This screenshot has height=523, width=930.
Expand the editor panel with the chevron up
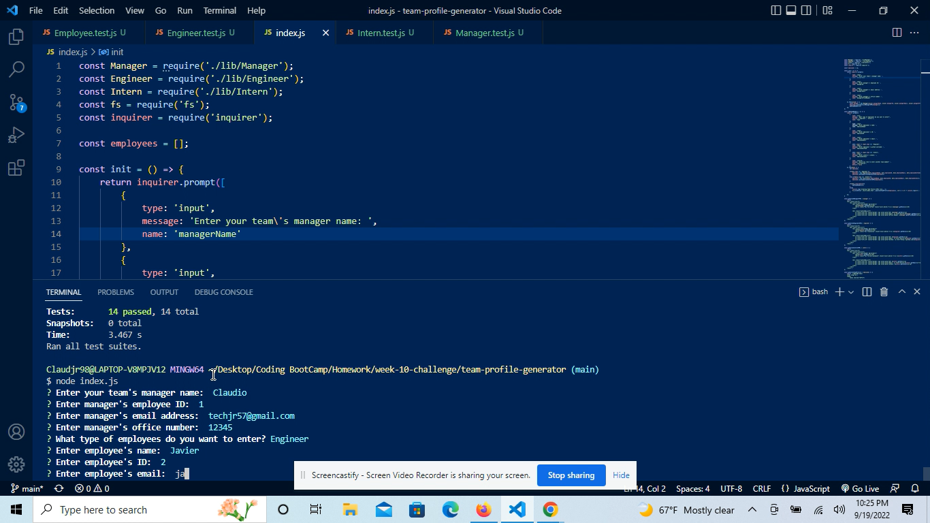pos(901,291)
